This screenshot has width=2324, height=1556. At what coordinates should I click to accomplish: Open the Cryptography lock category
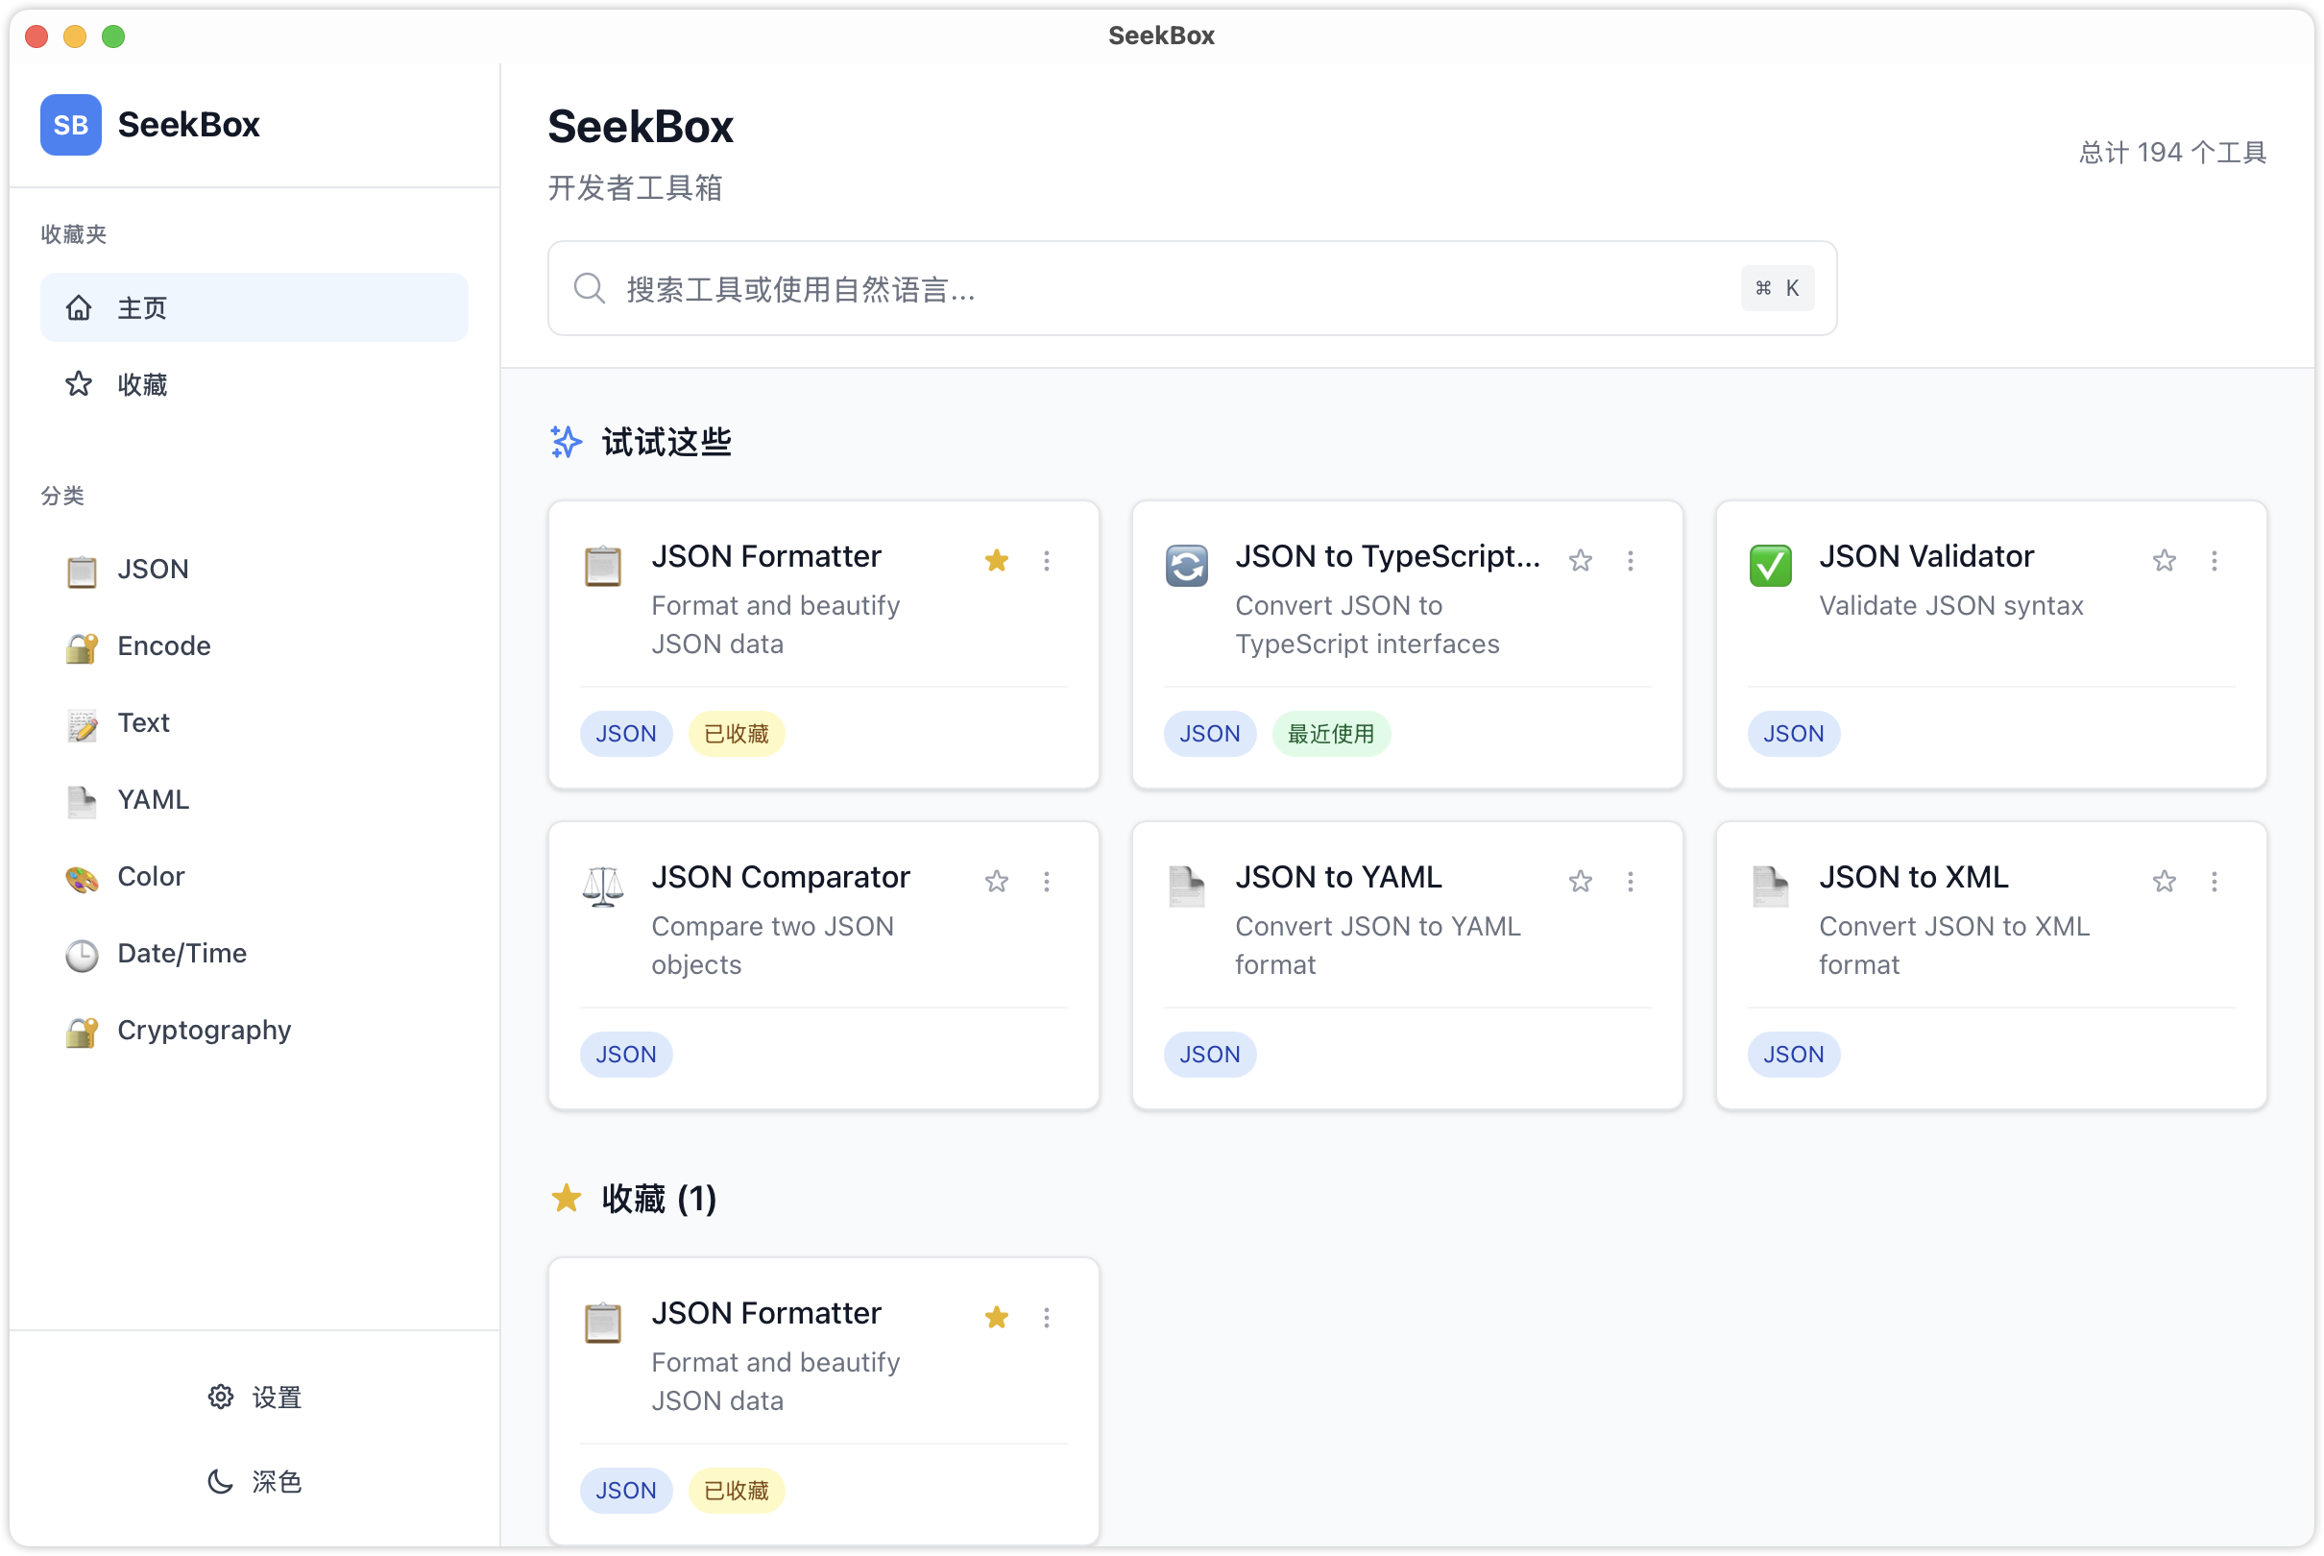coord(179,1031)
